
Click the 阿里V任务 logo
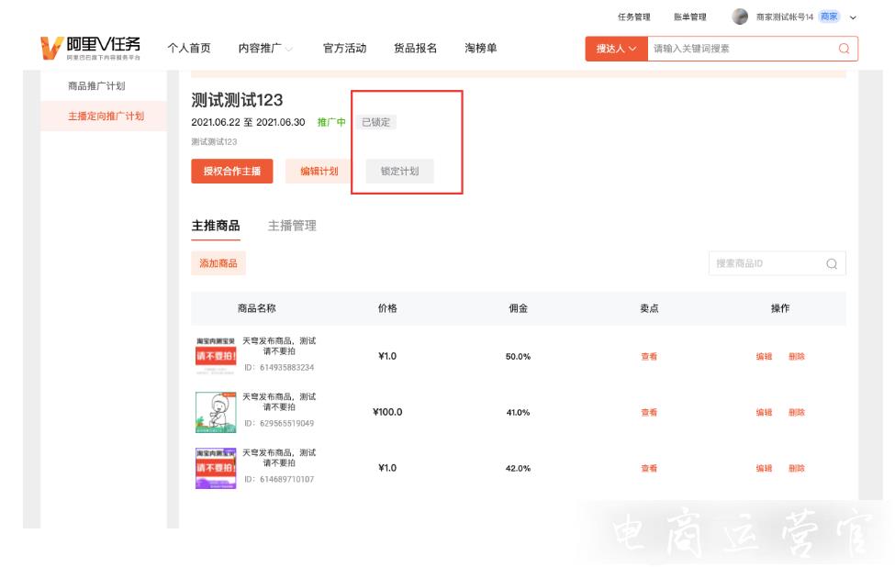point(90,48)
